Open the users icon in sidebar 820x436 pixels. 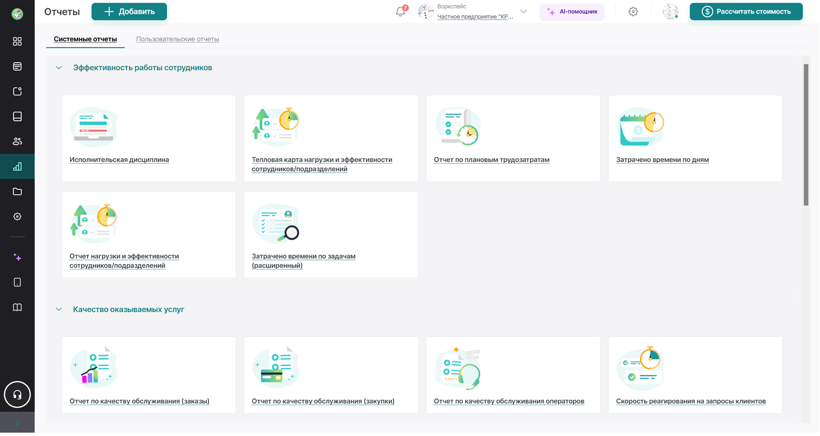[17, 141]
